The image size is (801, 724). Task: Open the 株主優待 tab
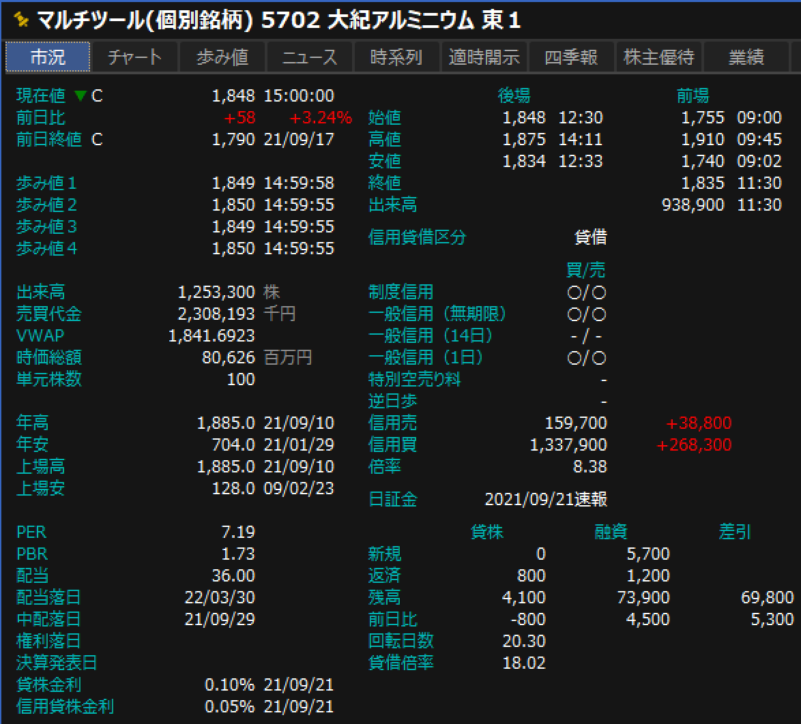pos(658,57)
